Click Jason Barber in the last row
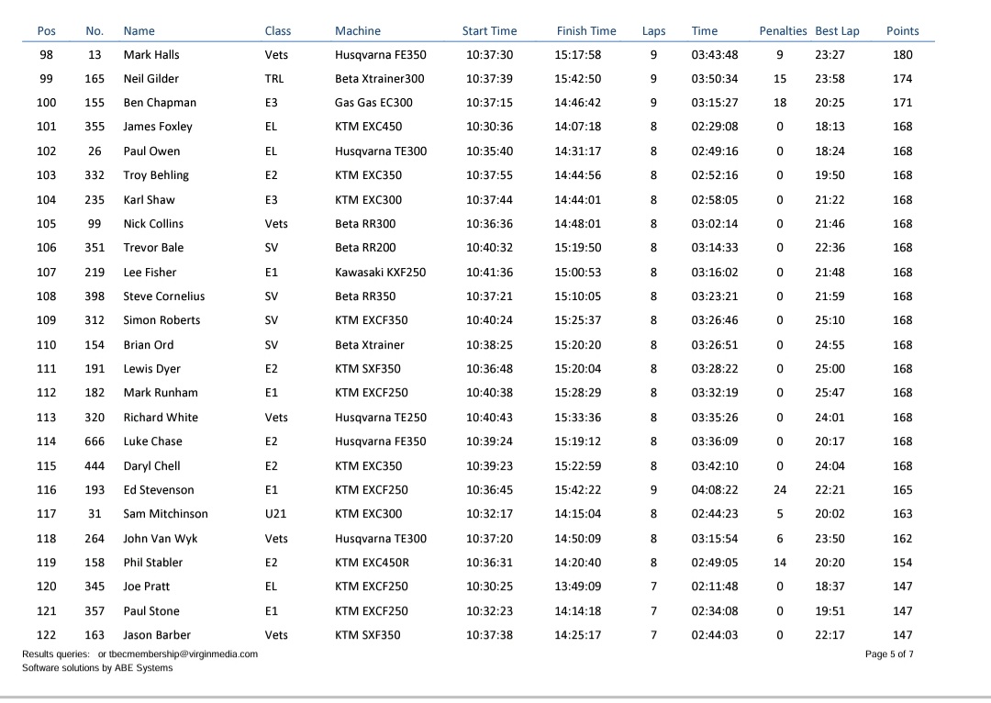The width and height of the screenshot is (991, 703). pos(159,635)
